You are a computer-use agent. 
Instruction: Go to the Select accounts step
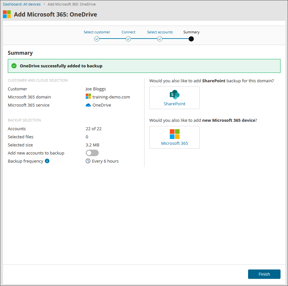pos(160,32)
